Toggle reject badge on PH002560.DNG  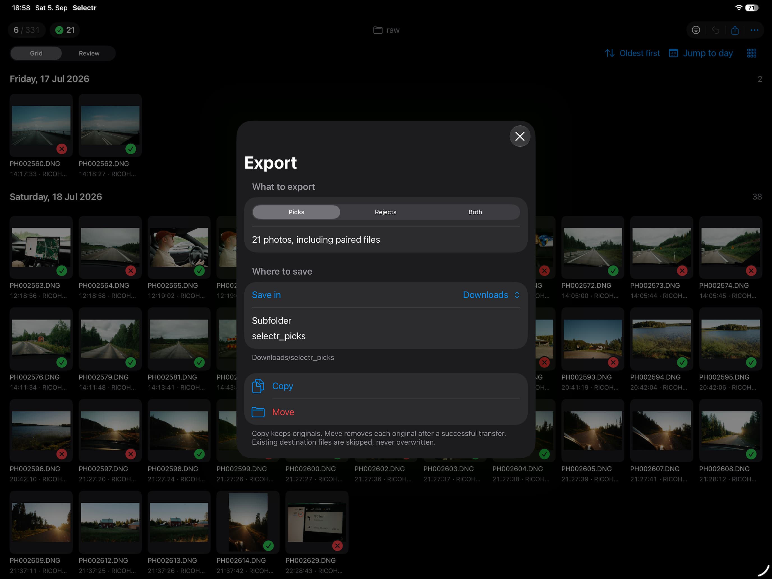(x=62, y=149)
